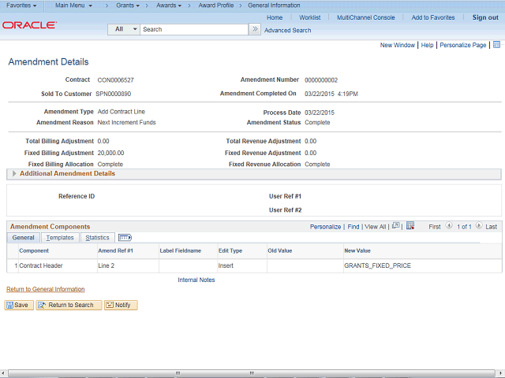This screenshot has height=378, width=505.
Task: Click the download grid to spreadsheet icon
Action: click(410, 226)
